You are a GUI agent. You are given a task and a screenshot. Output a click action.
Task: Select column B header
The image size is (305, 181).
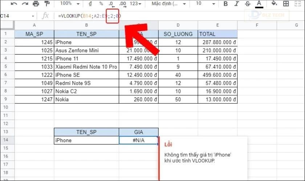pyautogui.click(x=86, y=25)
